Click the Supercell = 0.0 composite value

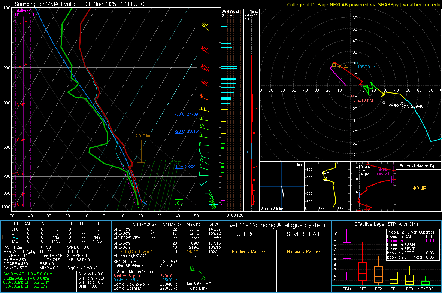tap(91, 274)
